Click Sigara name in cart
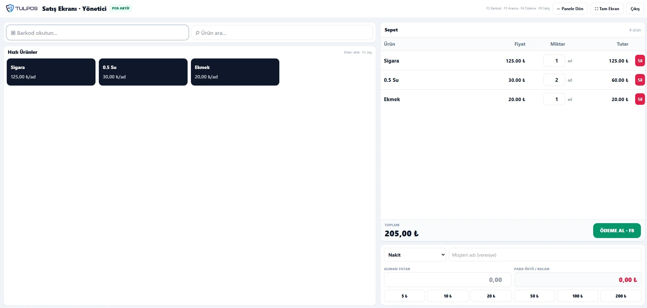Image resolution: width=647 pixels, height=308 pixels. (x=391, y=61)
